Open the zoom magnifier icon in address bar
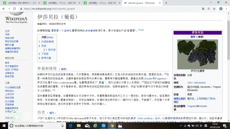This screenshot has width=230, height=129. (208, 9)
